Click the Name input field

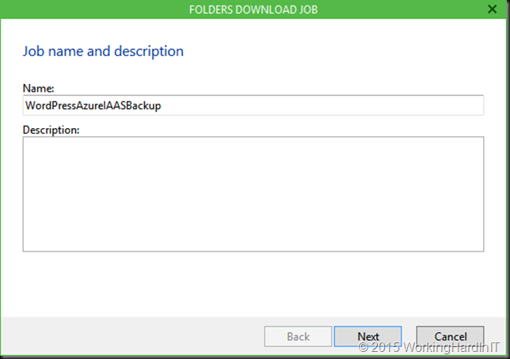(x=253, y=105)
